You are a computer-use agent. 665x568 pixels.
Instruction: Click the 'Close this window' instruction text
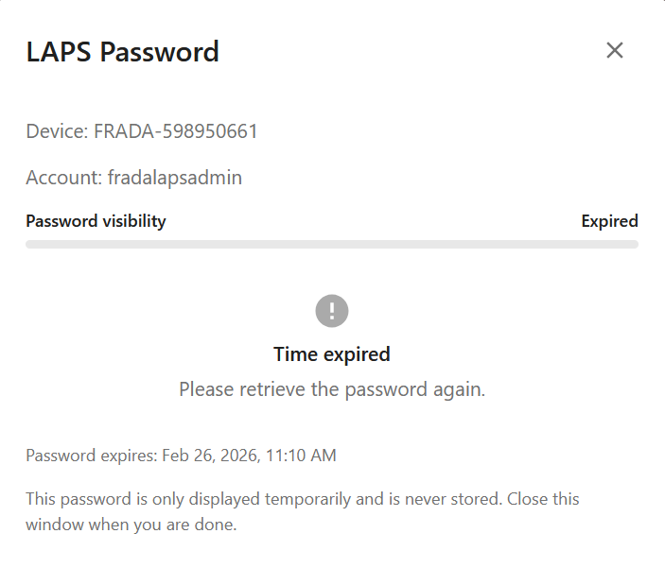543,498
